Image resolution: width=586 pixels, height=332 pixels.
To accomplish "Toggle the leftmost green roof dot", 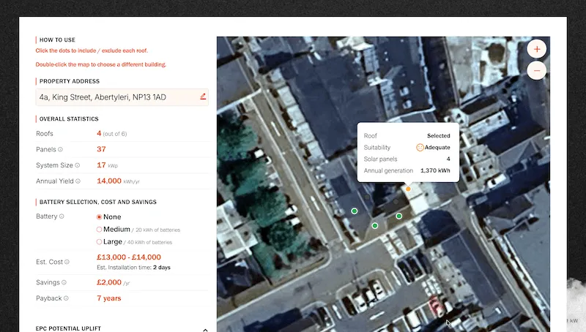I will (x=355, y=211).
